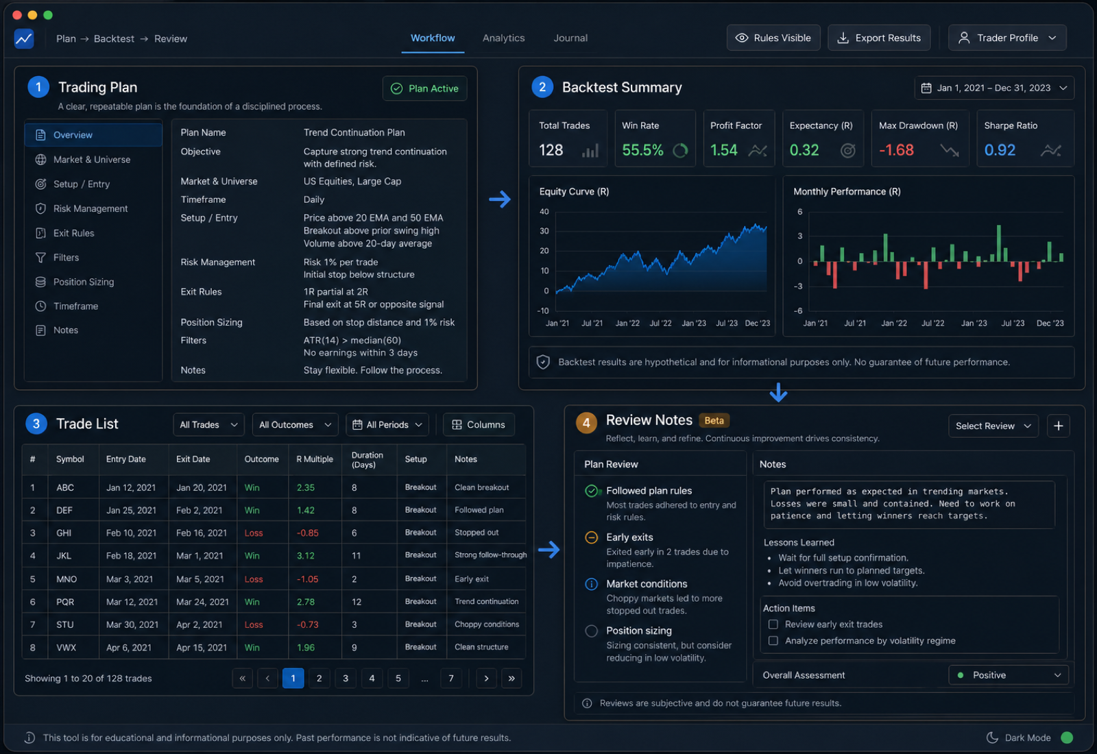Click the eye icon in Rules Visible
Screen dimensions: 1097x754
(741, 38)
